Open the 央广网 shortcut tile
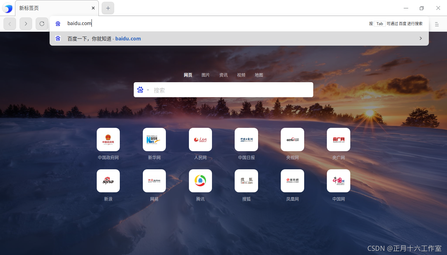Image resolution: width=447 pixels, height=255 pixels. (x=338, y=139)
